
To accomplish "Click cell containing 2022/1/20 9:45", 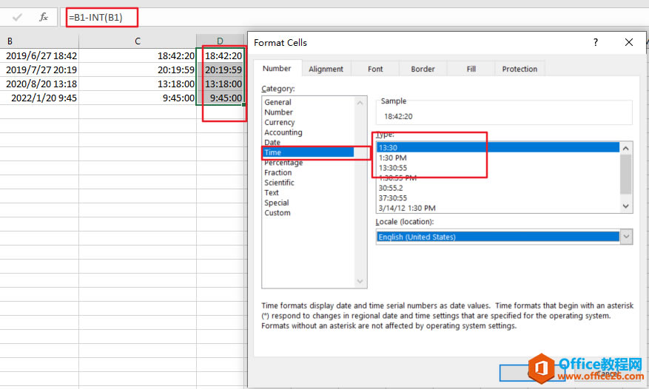I will click(x=39, y=98).
